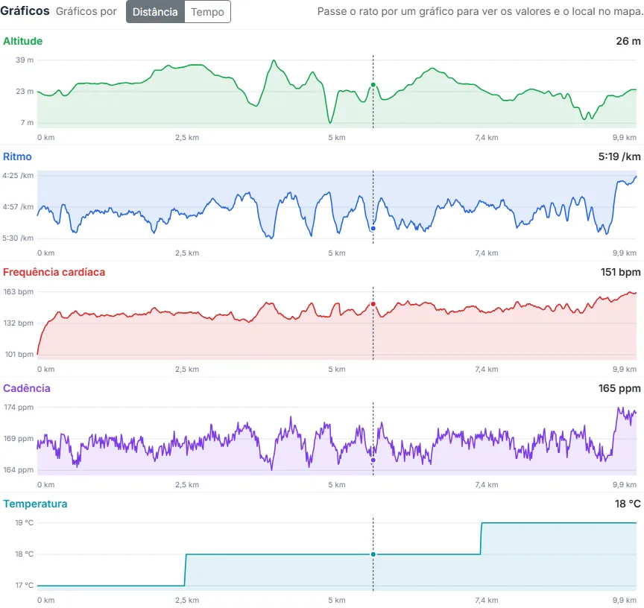Click the '5:30 /km' axis label
Viewport: 644px width, 608px height.
tap(18, 238)
